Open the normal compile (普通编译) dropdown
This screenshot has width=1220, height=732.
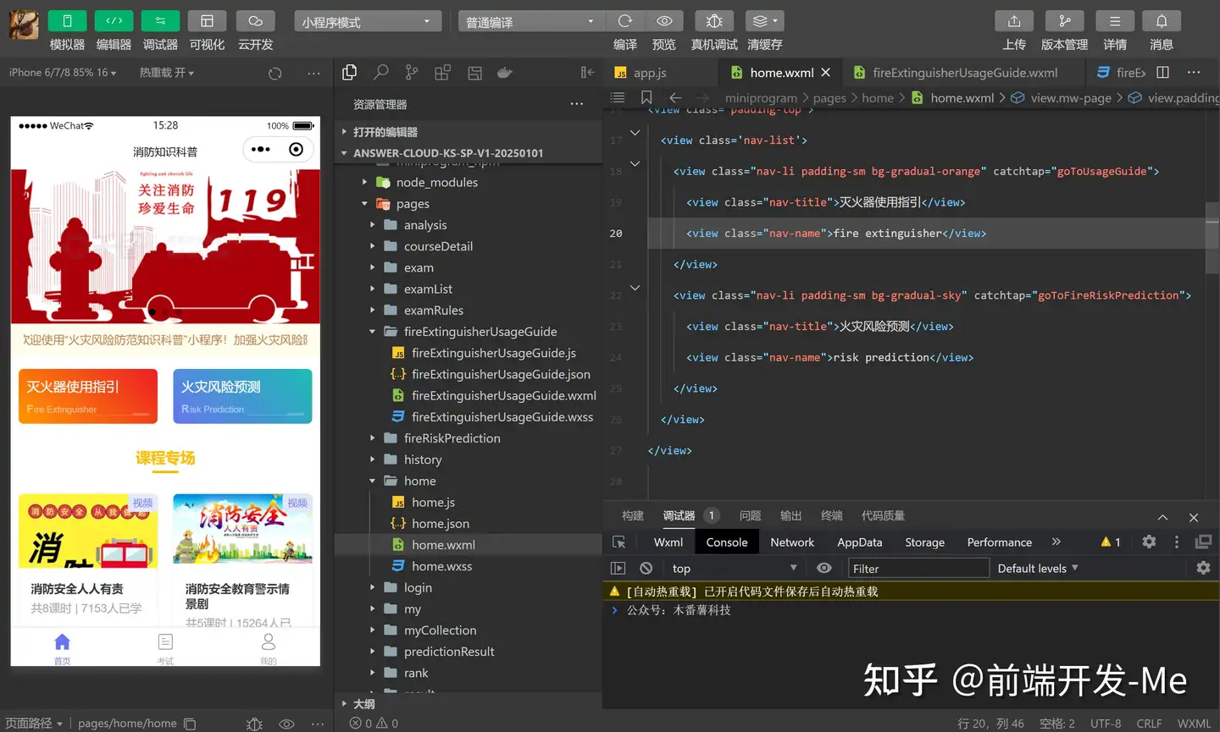tap(531, 22)
